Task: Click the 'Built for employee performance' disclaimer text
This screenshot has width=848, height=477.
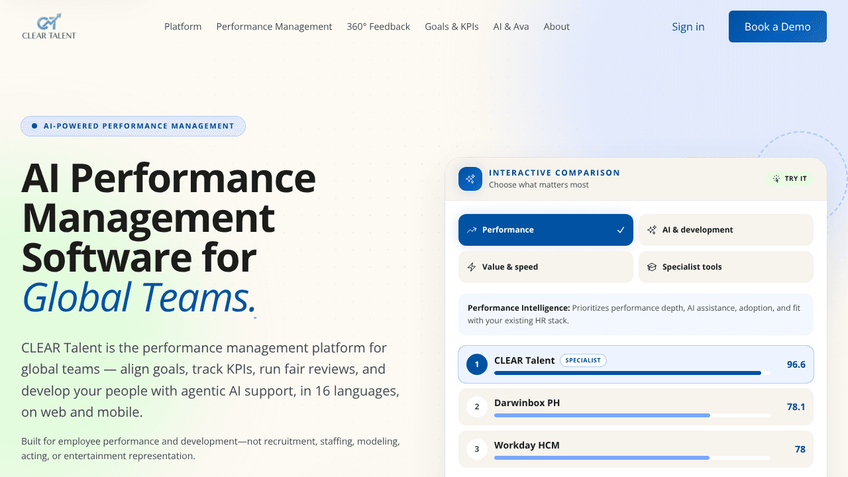Action: pos(211,449)
